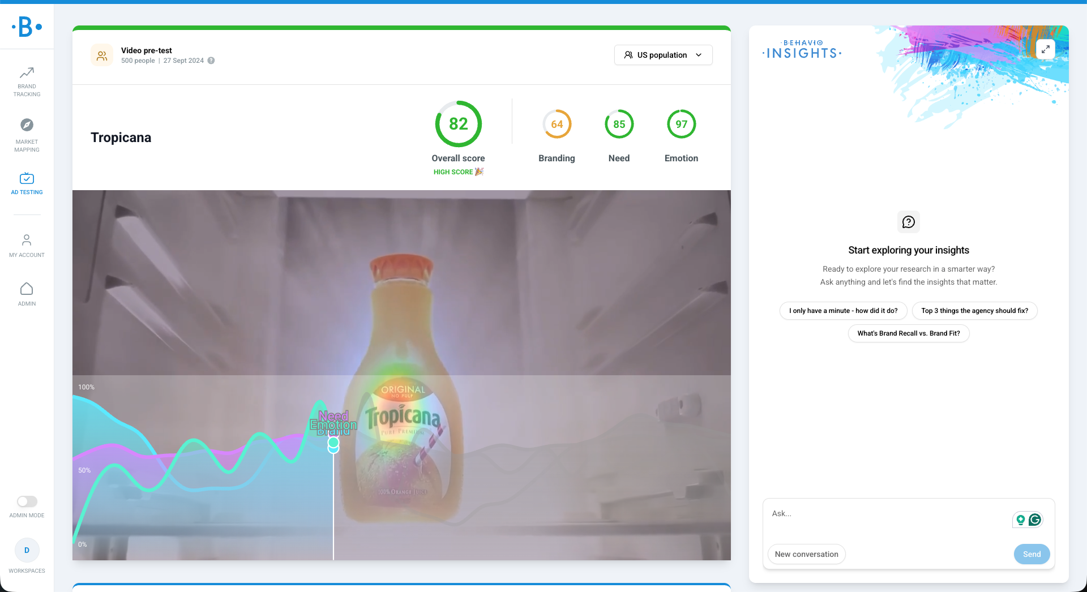Viewport: 1087px width, 592px height.
Task: Click the Emotion score 97 circle
Action: [x=682, y=124]
